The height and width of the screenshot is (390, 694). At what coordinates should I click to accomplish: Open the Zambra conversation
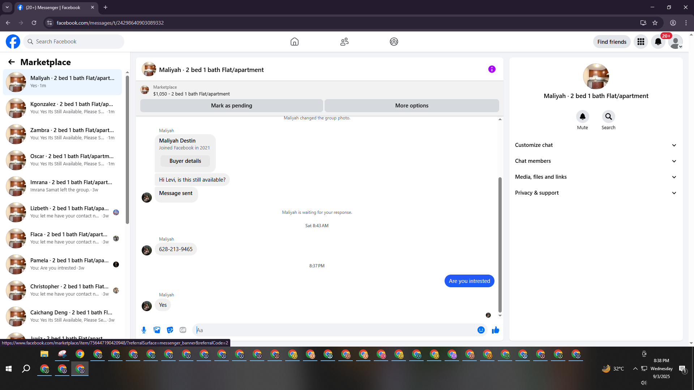coord(63,134)
